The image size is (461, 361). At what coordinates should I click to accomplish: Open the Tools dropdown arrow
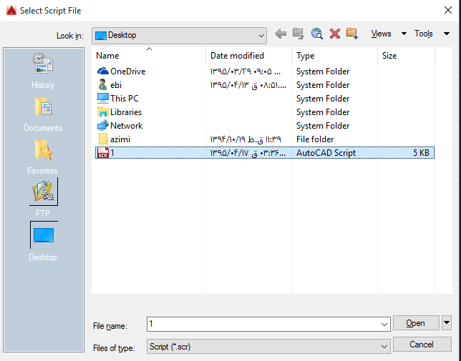pos(446,34)
